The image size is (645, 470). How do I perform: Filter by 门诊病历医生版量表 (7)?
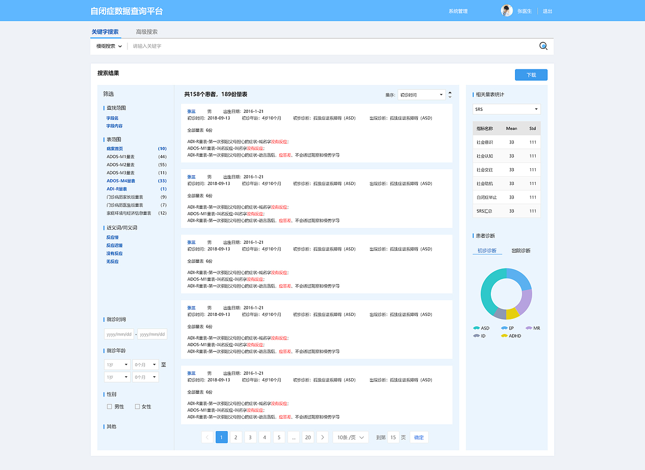136,205
